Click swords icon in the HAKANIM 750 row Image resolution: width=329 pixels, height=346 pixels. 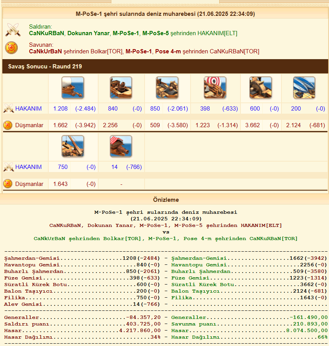[x=9, y=167]
